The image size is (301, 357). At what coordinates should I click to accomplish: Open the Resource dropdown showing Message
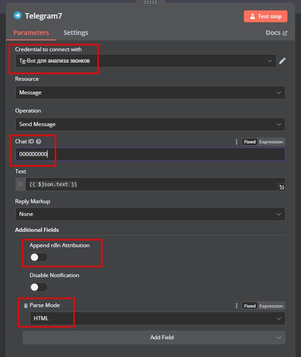pos(150,93)
